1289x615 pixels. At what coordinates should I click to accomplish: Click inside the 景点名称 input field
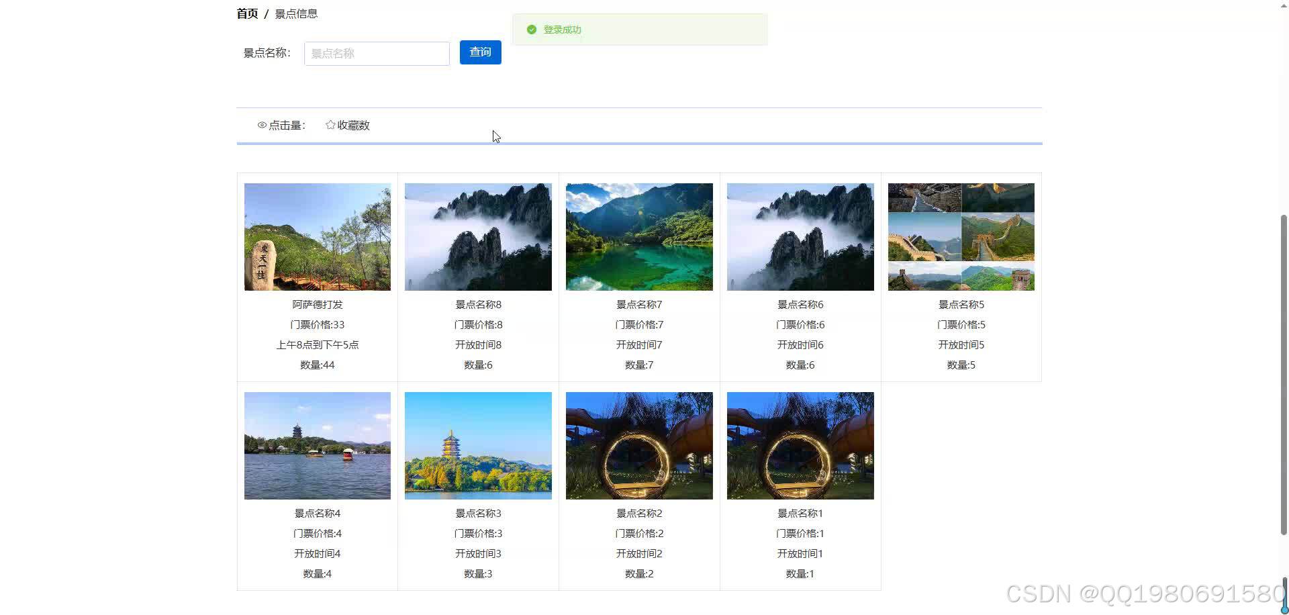(376, 53)
